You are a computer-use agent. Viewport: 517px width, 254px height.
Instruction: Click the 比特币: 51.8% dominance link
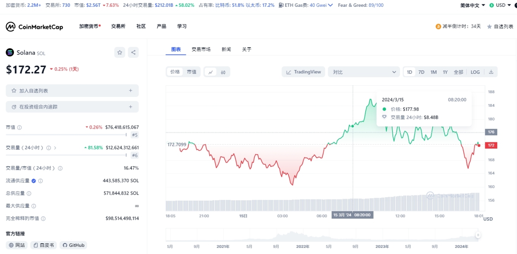tap(229, 5)
